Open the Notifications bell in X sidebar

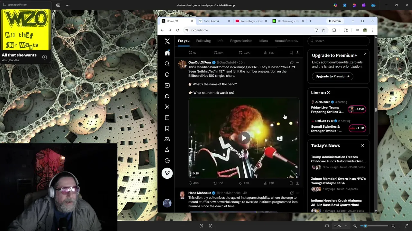click(167, 74)
